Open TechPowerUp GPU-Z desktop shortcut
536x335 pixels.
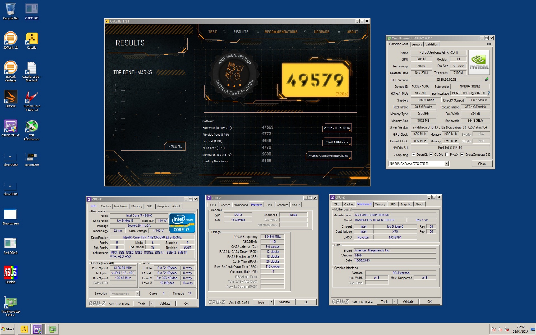click(10, 306)
